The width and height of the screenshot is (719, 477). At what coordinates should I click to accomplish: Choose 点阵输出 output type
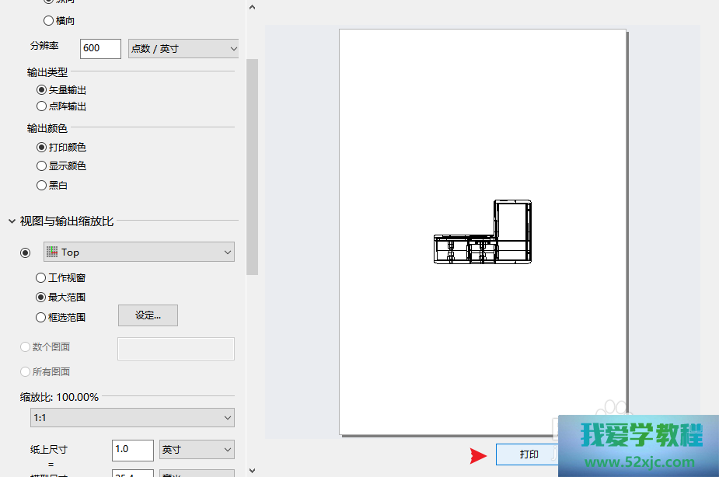(42, 106)
